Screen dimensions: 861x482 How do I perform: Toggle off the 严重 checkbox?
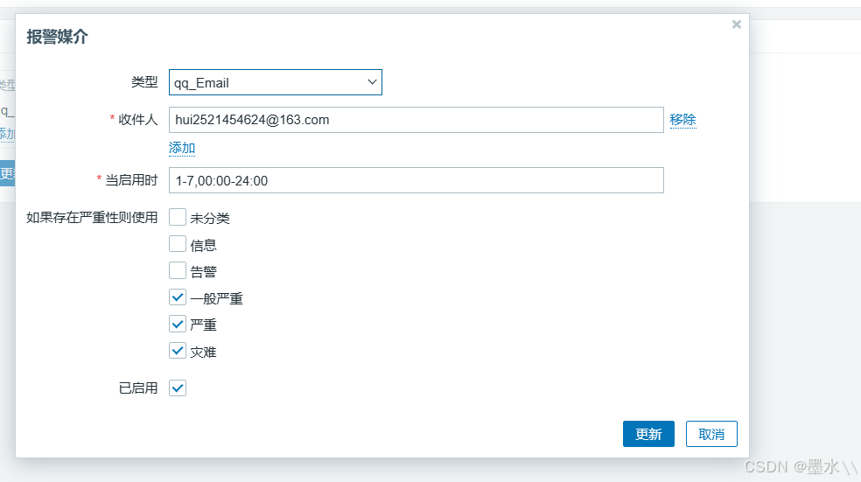pos(178,324)
